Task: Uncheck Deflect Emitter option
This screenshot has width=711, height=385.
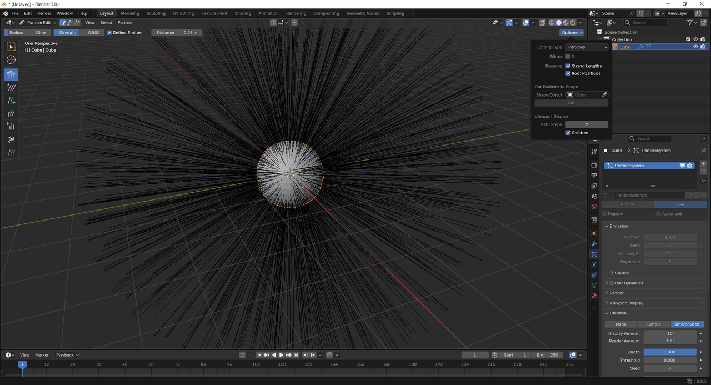Action: (109, 33)
